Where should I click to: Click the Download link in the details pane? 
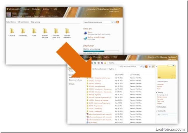(x=161, y=85)
